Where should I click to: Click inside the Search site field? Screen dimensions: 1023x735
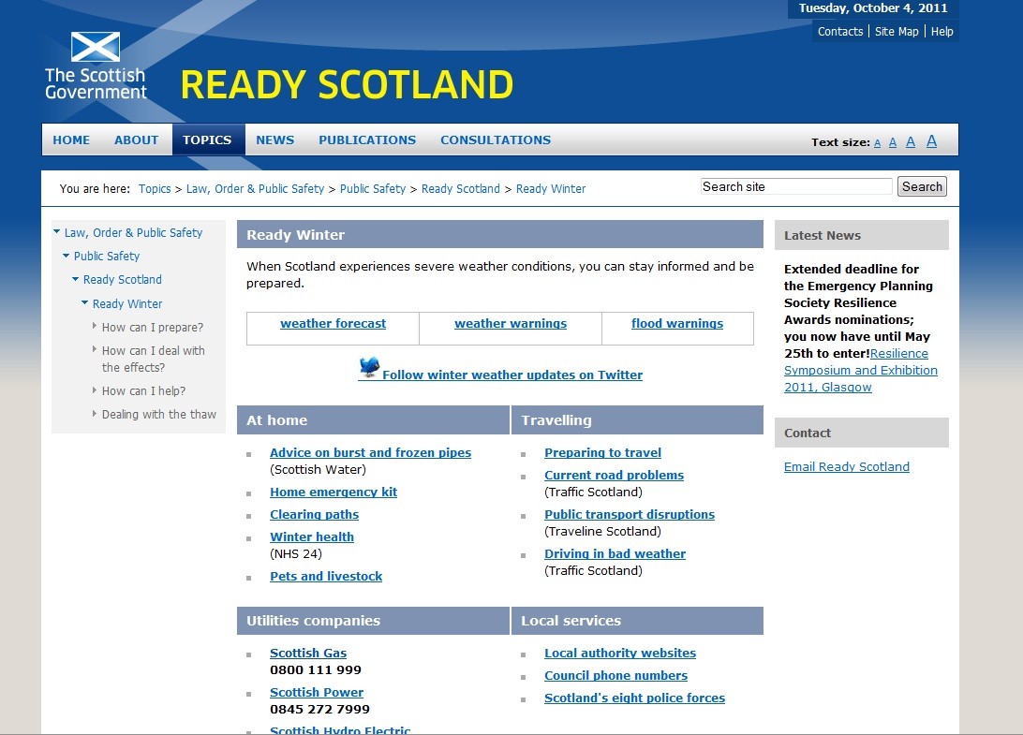coord(795,186)
